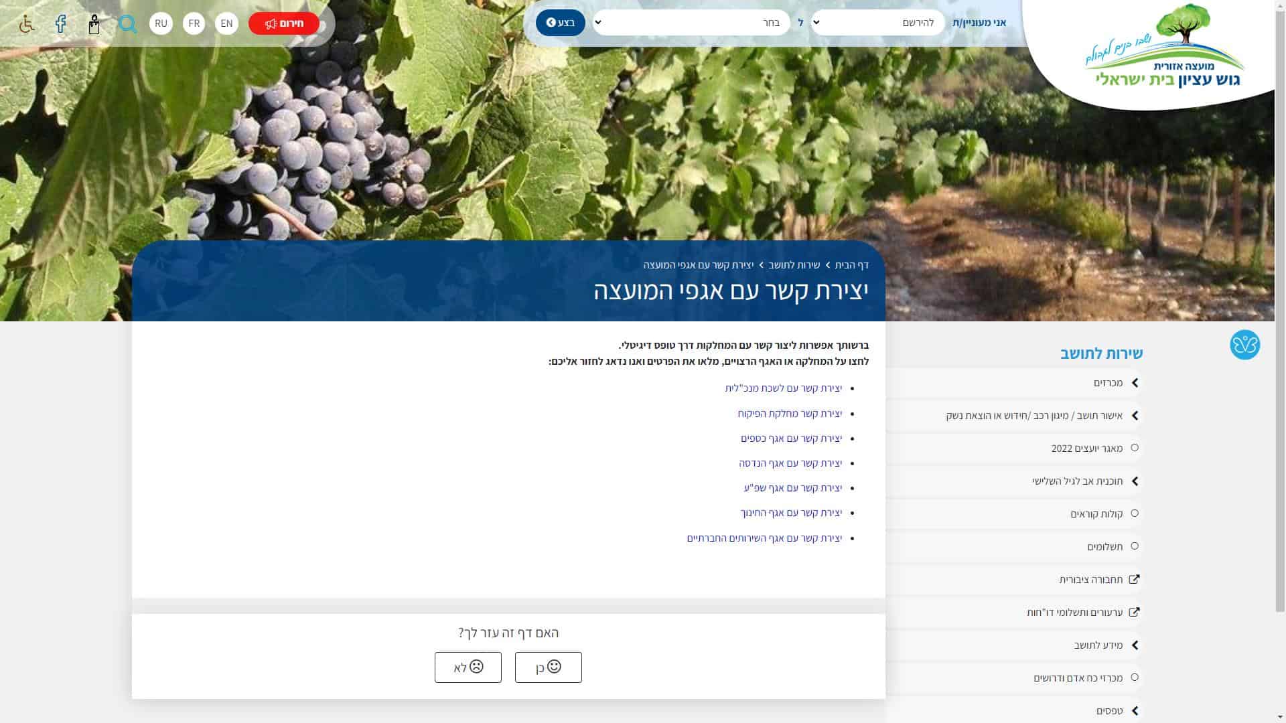Screen dimensions: 1286x723
Task: Click the Gush Etzion council logo
Action: (1164, 47)
